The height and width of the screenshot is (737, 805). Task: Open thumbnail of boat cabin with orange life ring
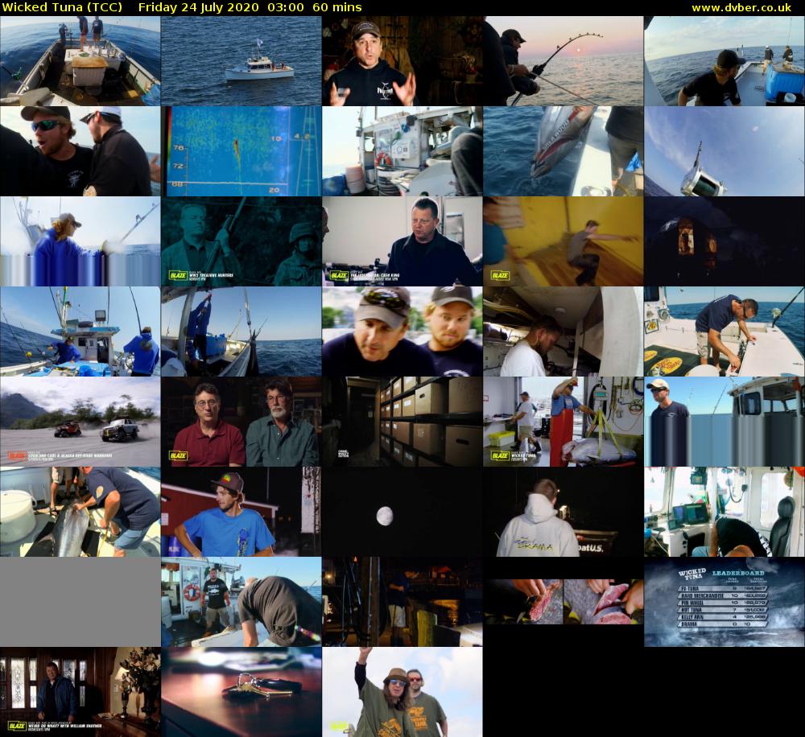(x=402, y=151)
